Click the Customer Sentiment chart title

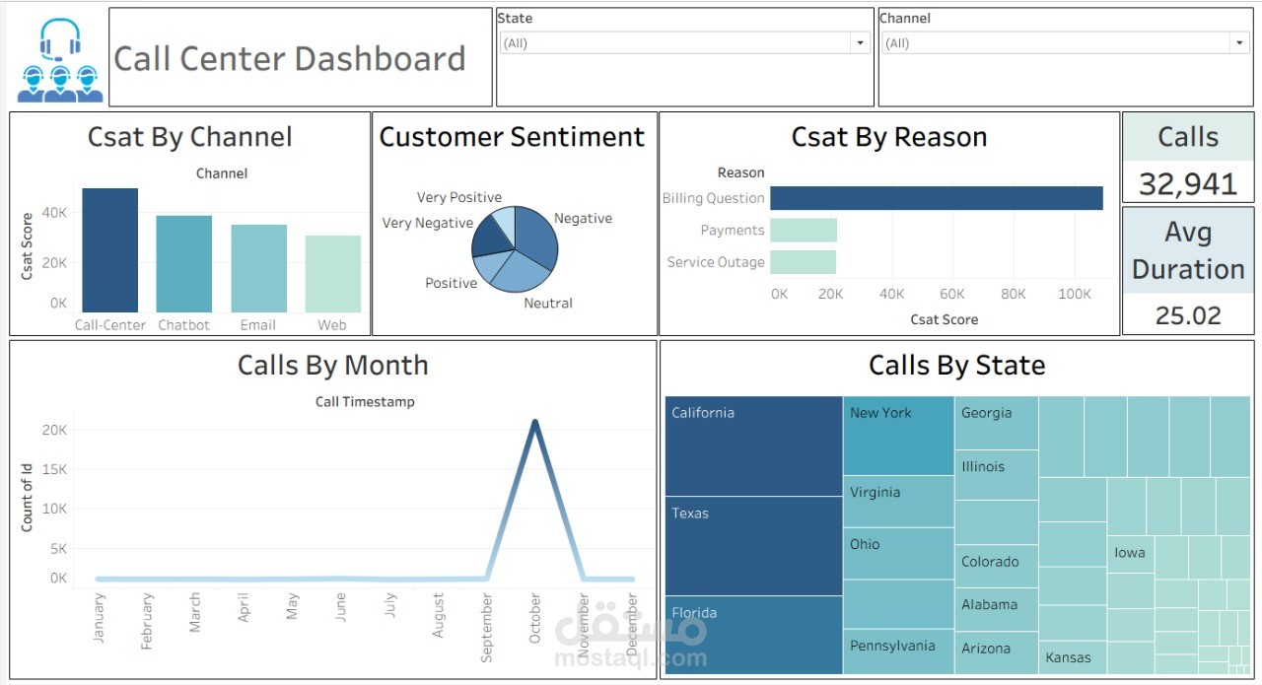coord(513,137)
